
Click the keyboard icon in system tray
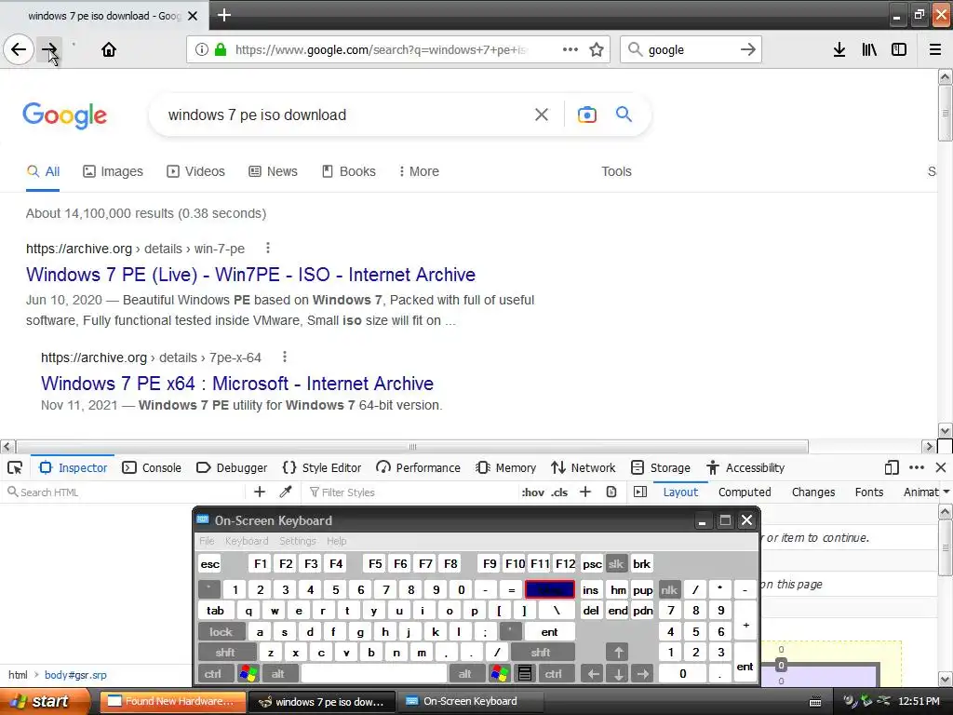coord(815,702)
